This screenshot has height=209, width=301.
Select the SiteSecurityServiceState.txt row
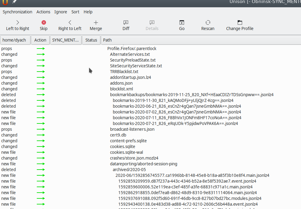coord(150,66)
